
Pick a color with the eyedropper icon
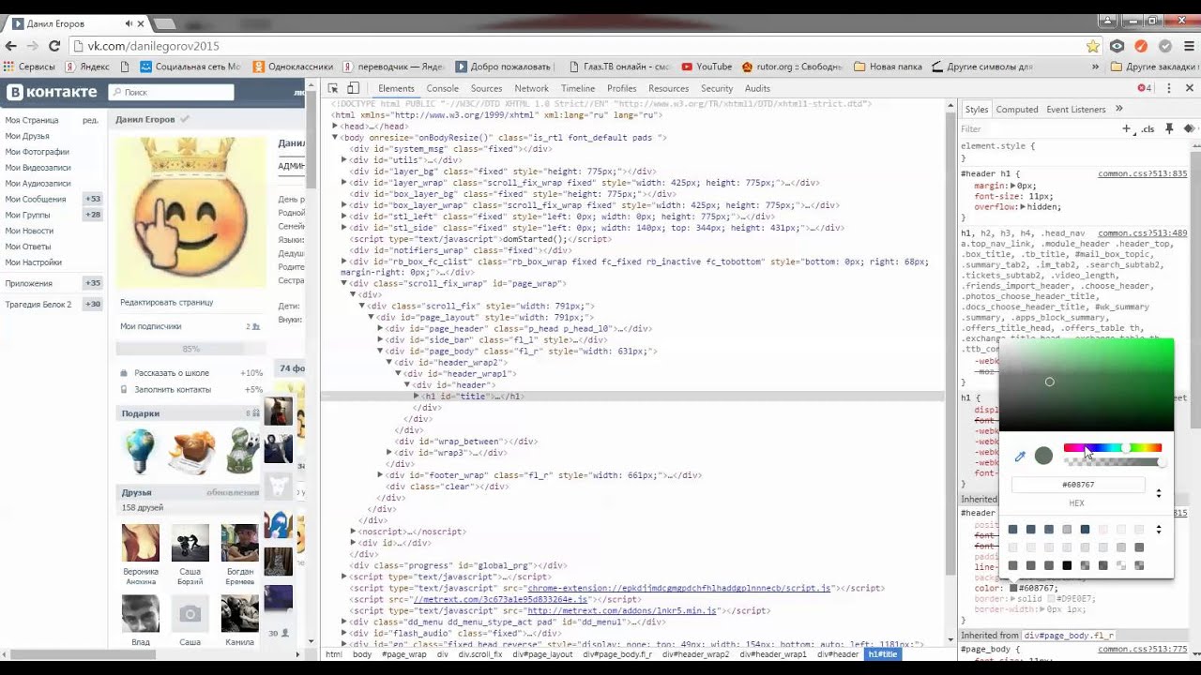tap(1020, 457)
